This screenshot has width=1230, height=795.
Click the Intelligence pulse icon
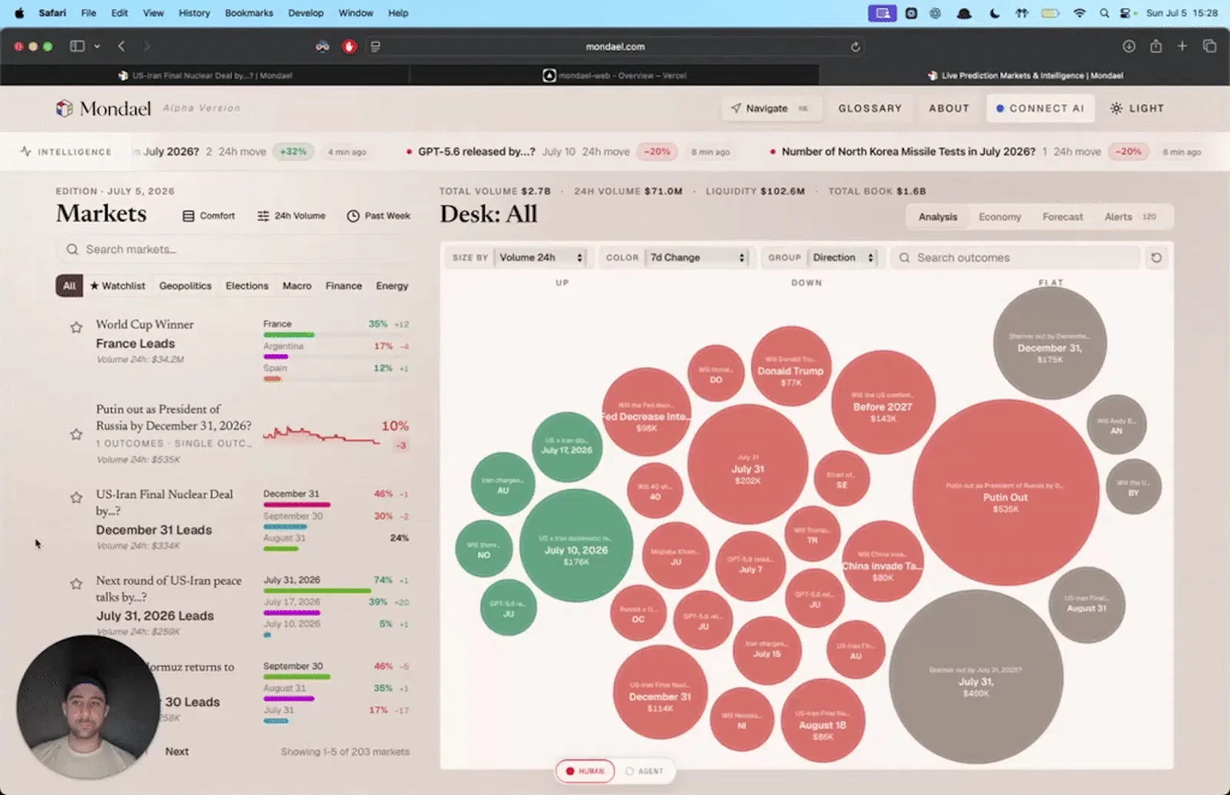coord(26,151)
